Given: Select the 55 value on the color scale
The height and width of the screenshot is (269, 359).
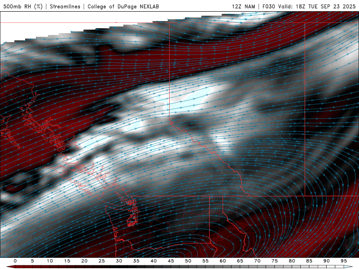Looking at the screenshot, I should click(206, 261).
